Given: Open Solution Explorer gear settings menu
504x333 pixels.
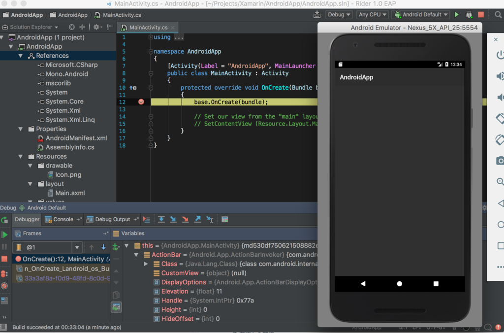Looking at the screenshot, I should [x=97, y=27].
